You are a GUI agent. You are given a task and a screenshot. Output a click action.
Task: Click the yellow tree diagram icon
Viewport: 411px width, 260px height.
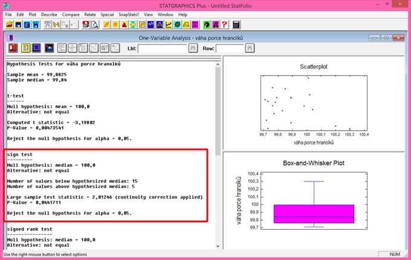coord(186,25)
